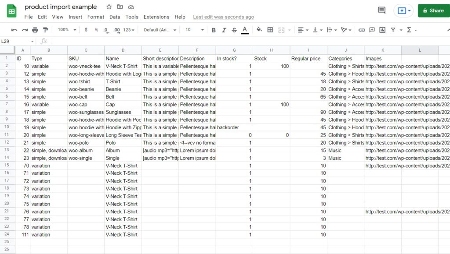The width and height of the screenshot is (450, 254).
Task: Expand the 123 more formats dropdown
Action: [x=127, y=30]
